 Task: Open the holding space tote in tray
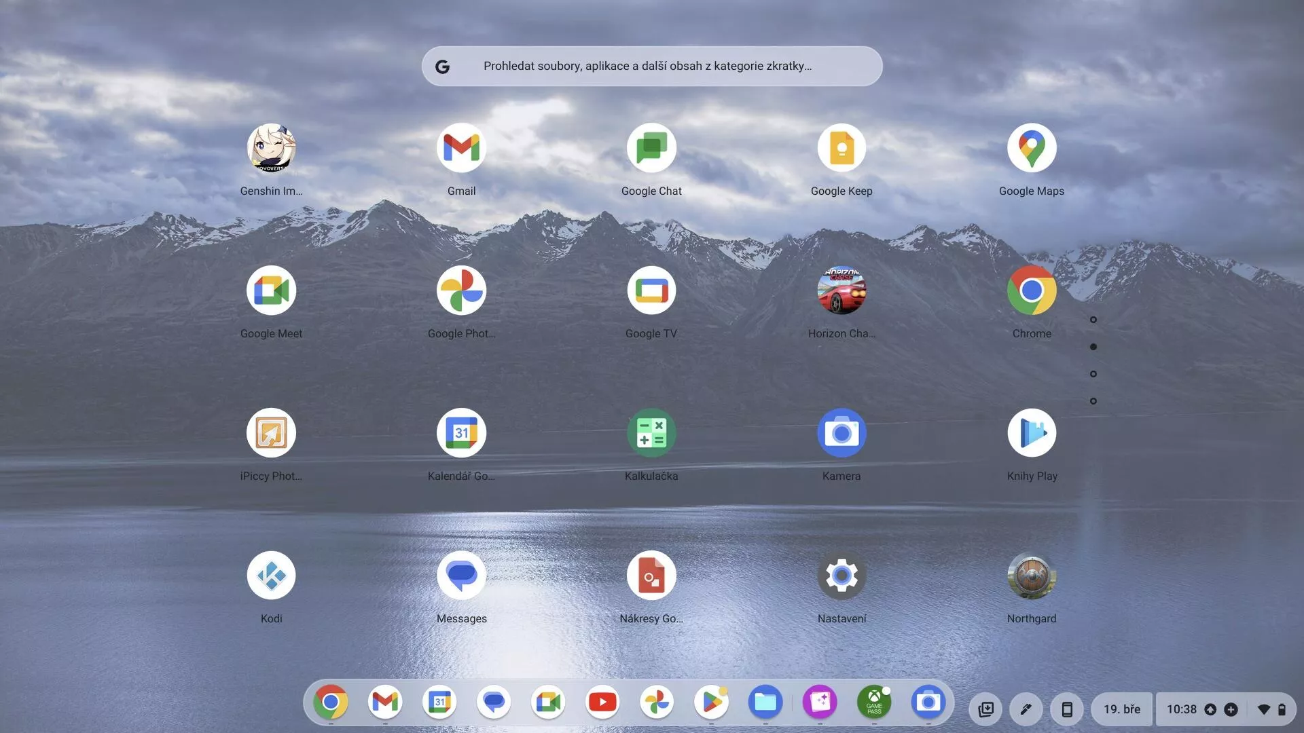click(985, 709)
